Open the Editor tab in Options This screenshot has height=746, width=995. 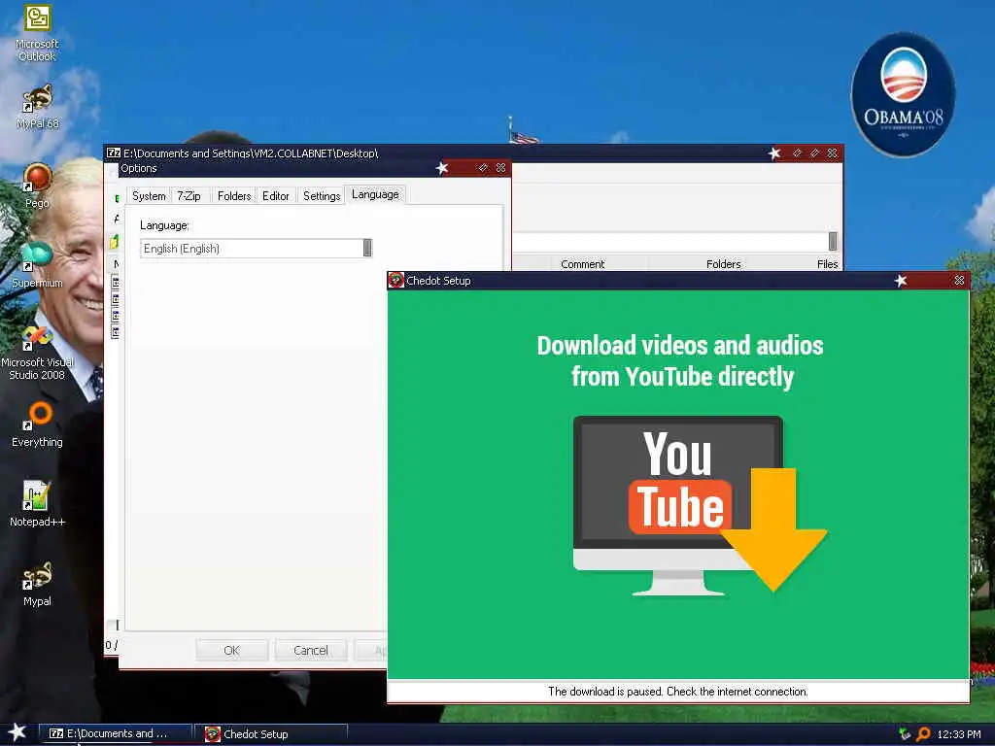tap(275, 196)
